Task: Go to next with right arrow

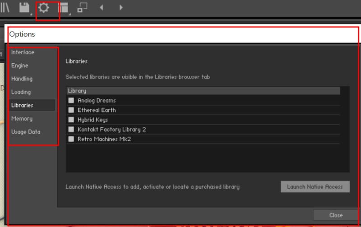Action: (x=121, y=8)
